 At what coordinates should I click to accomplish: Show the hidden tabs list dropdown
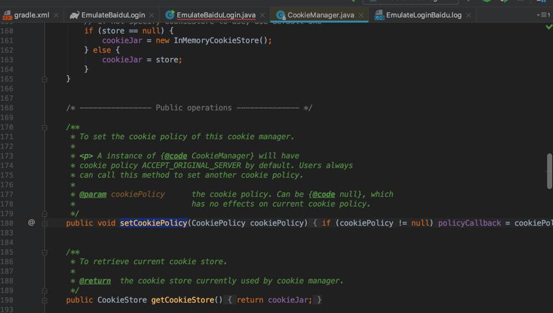click(x=543, y=15)
